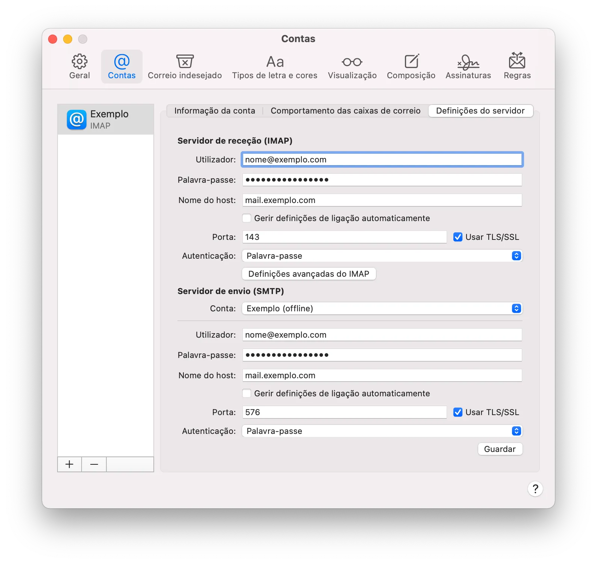Open the Assinaturas signature pane
Screen dimensions: 597x564
click(x=468, y=67)
